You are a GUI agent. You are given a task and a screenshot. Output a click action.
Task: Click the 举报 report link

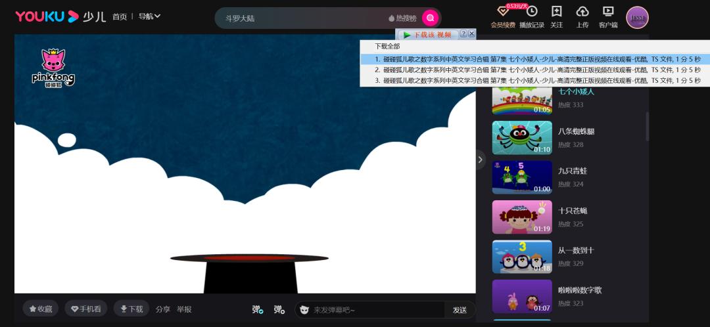[x=184, y=309]
